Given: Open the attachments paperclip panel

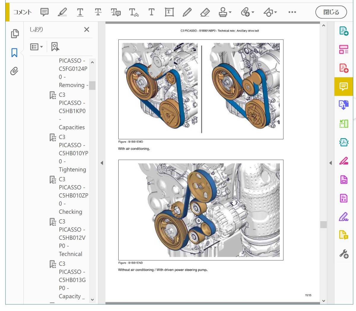Looking at the screenshot, I should point(14,71).
